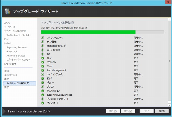The height and width of the screenshot is (117, 172).
Task: Click the completed check icon beside チャット
Action: pos(42,66)
